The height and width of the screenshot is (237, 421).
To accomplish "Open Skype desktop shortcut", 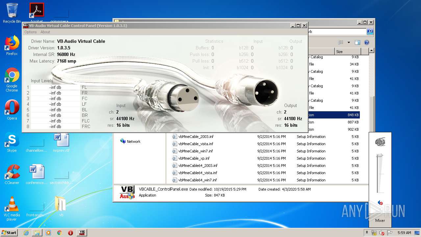I will coord(12,142).
